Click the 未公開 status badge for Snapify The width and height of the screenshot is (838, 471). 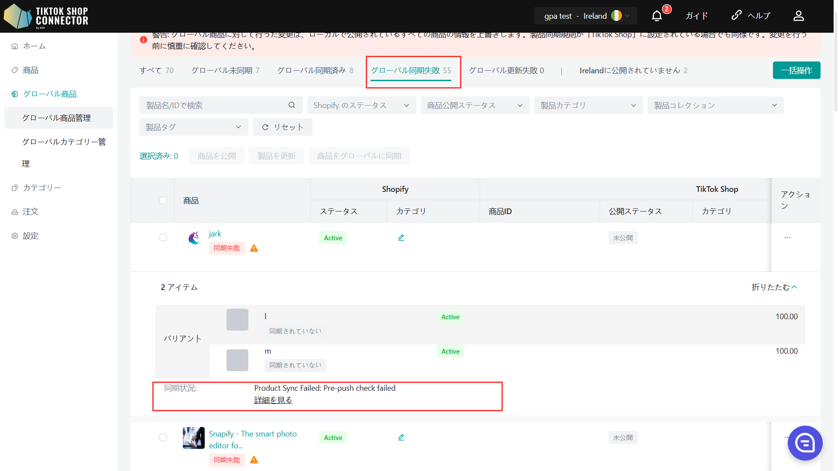coord(623,437)
